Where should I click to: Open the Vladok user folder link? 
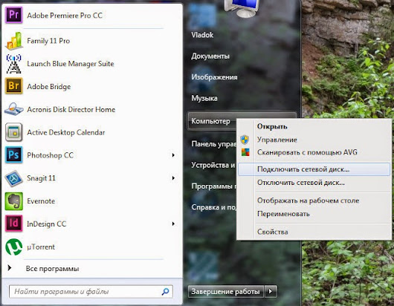(202, 35)
